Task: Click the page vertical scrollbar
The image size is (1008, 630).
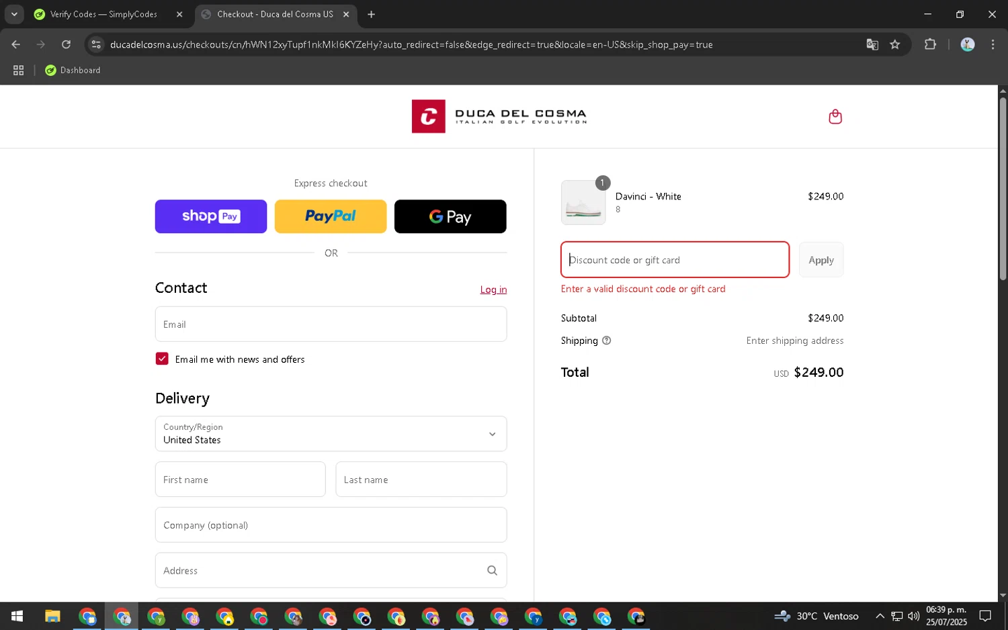Action: tap(1003, 188)
